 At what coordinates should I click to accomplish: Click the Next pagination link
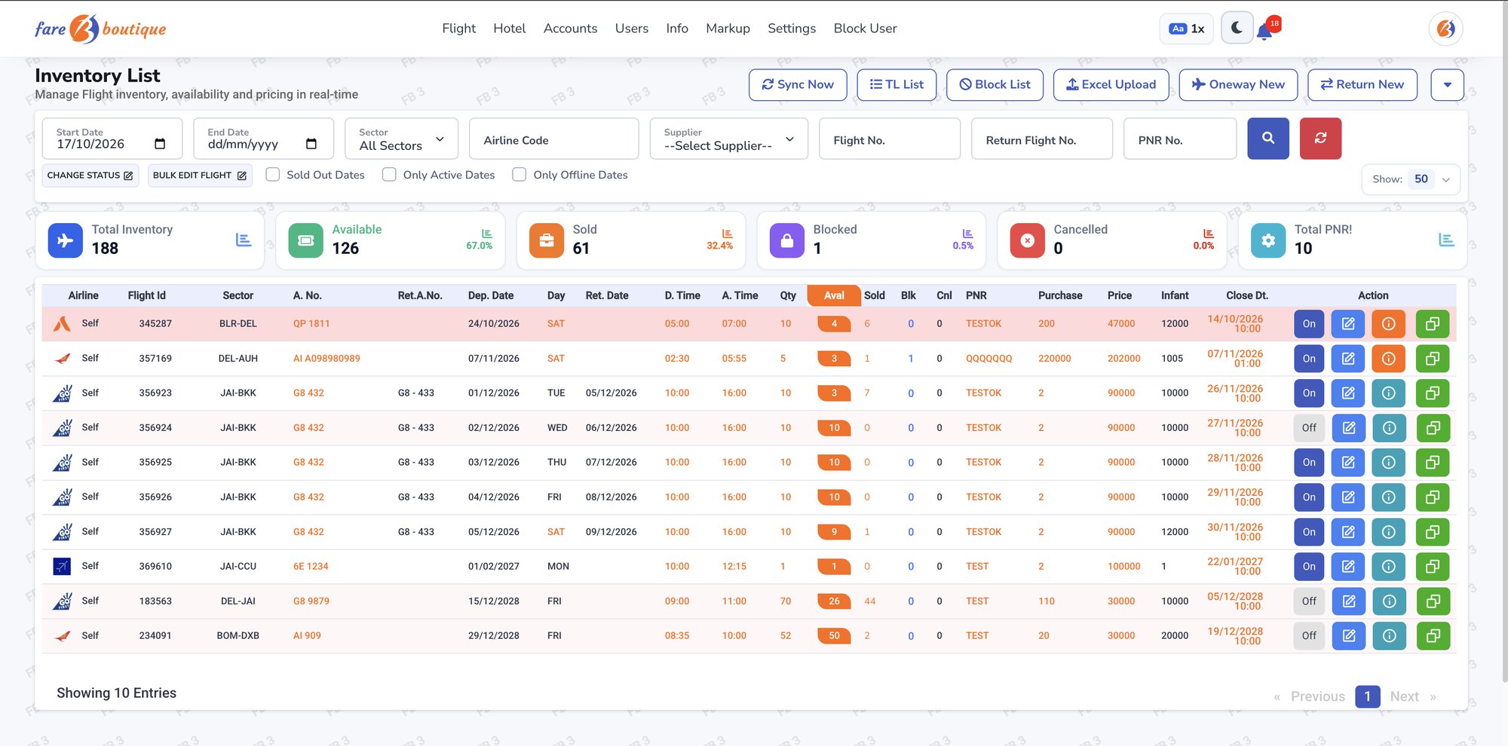pos(1404,697)
